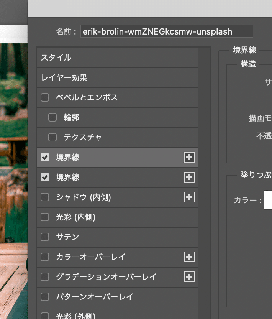272x319 pixels.
Task: Select the スタイル row
Action: click(117, 58)
